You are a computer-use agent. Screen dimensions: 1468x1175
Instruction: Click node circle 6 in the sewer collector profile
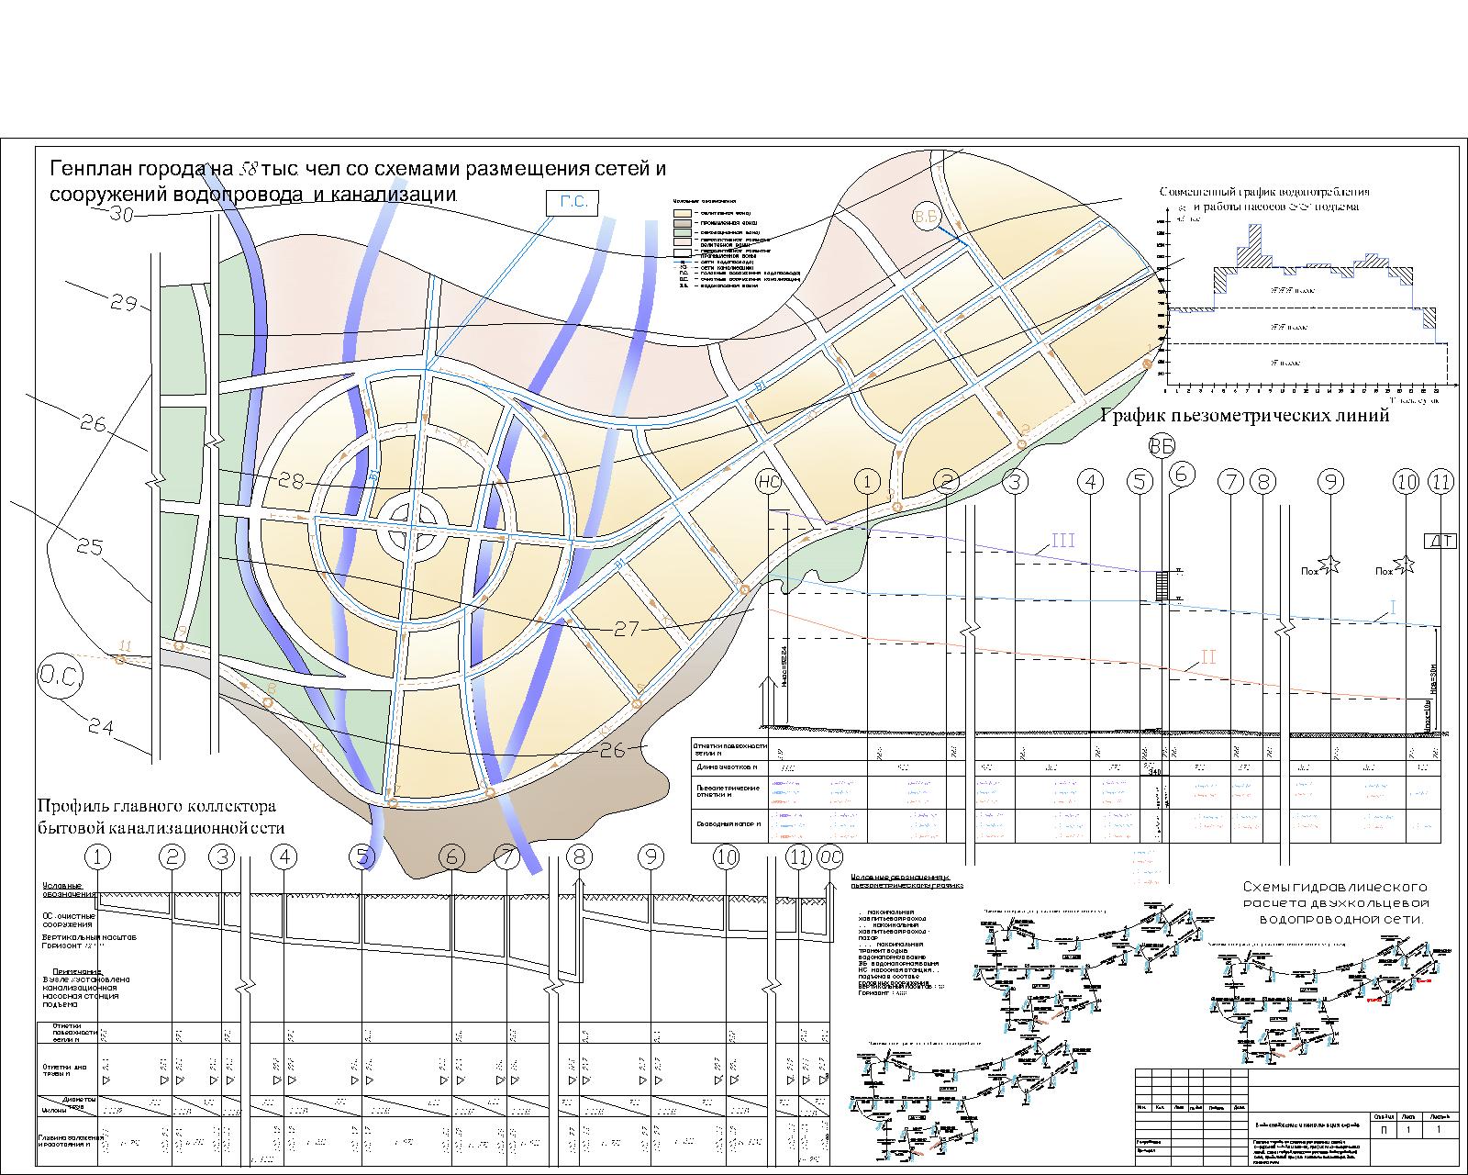coord(451,857)
